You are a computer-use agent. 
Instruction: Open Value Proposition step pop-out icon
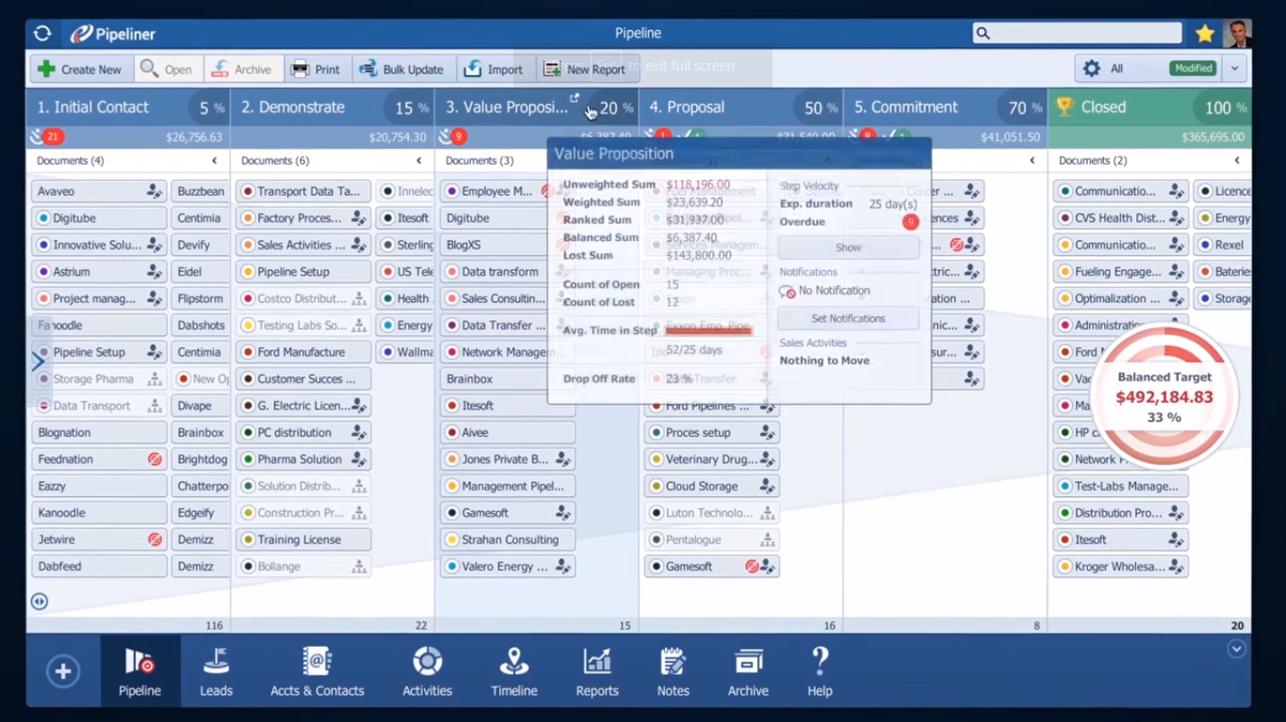click(x=575, y=97)
